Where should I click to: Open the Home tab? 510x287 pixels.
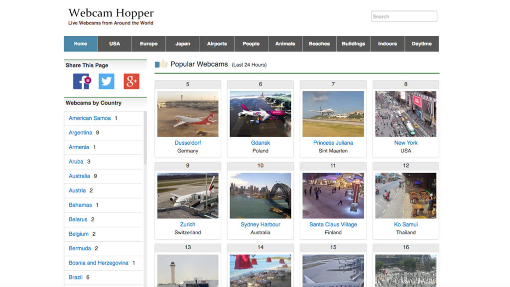[81, 44]
